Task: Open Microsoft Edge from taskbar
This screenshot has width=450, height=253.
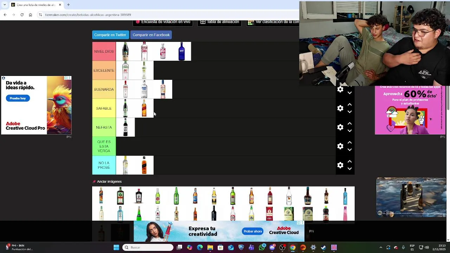Action: [200, 247]
